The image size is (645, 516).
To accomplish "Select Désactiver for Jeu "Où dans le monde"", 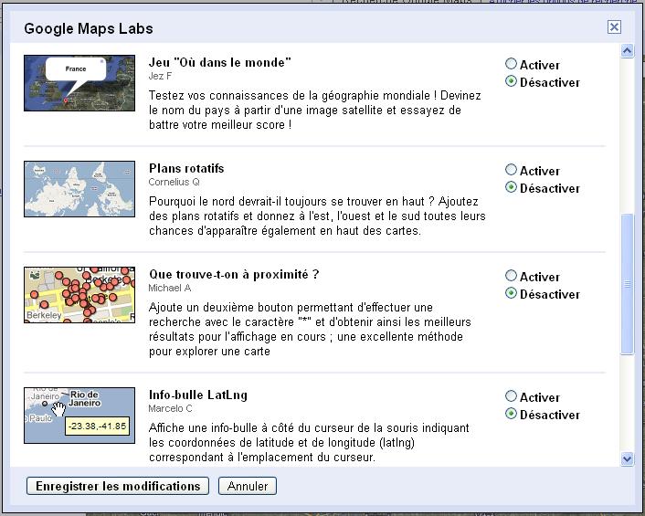I will point(511,81).
